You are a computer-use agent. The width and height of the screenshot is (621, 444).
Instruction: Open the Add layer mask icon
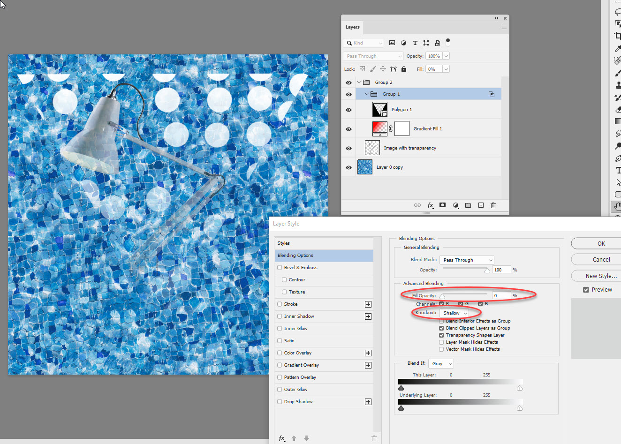pos(442,205)
